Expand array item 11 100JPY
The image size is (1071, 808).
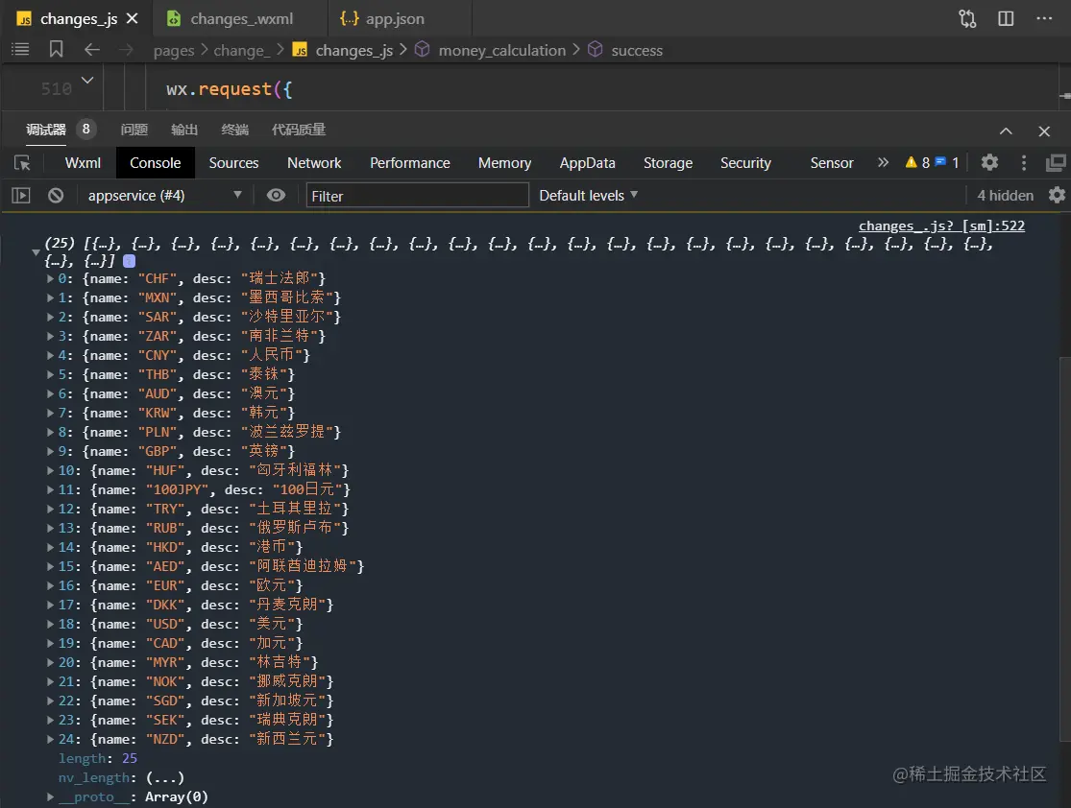tap(50, 489)
